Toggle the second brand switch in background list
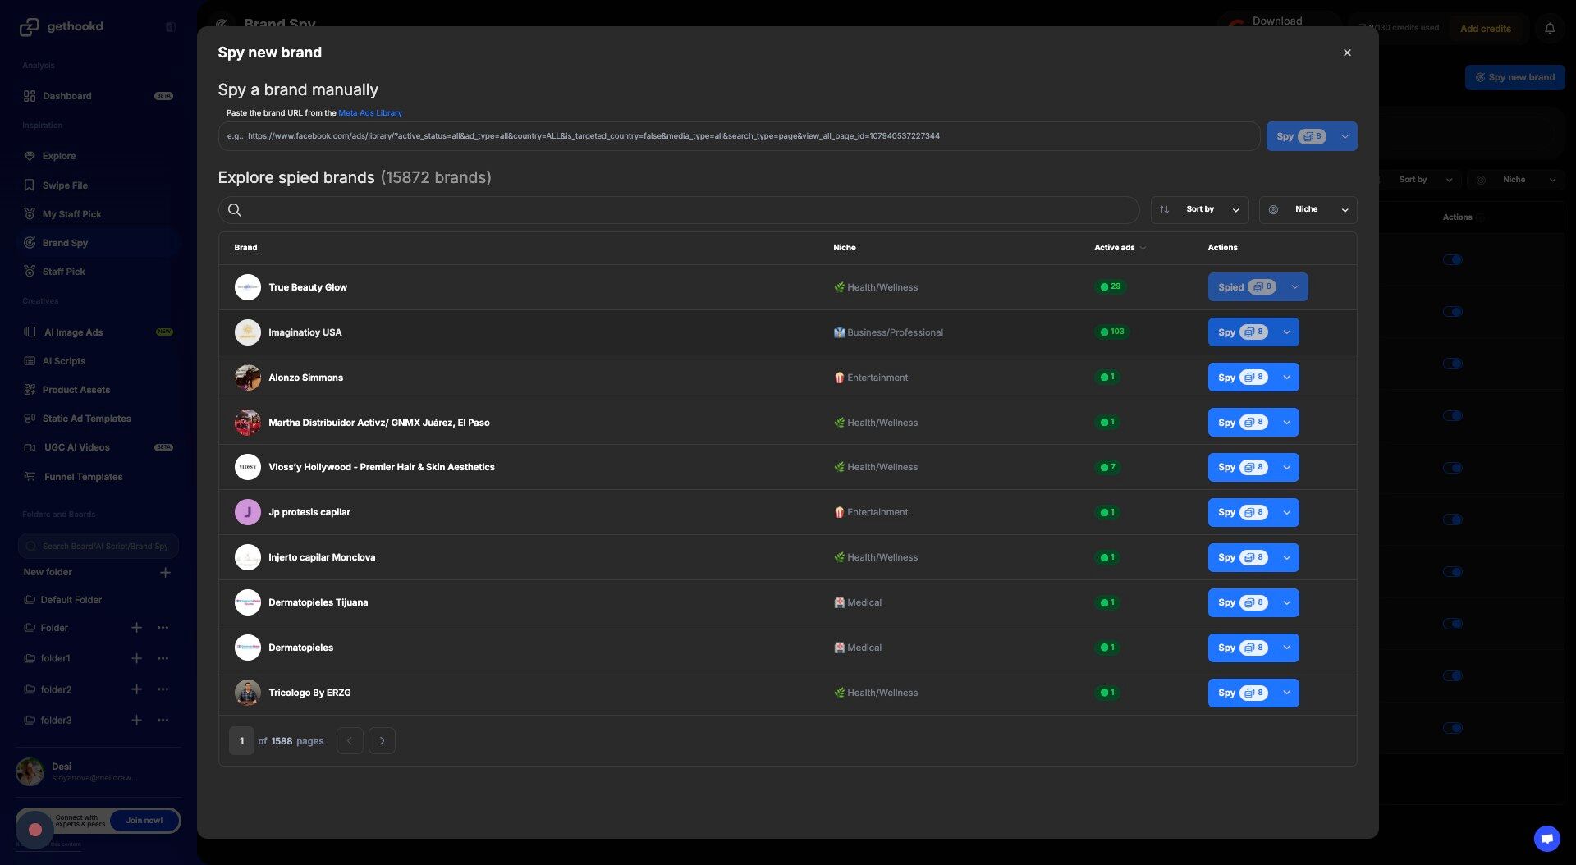This screenshot has height=865, width=1576. (1452, 312)
